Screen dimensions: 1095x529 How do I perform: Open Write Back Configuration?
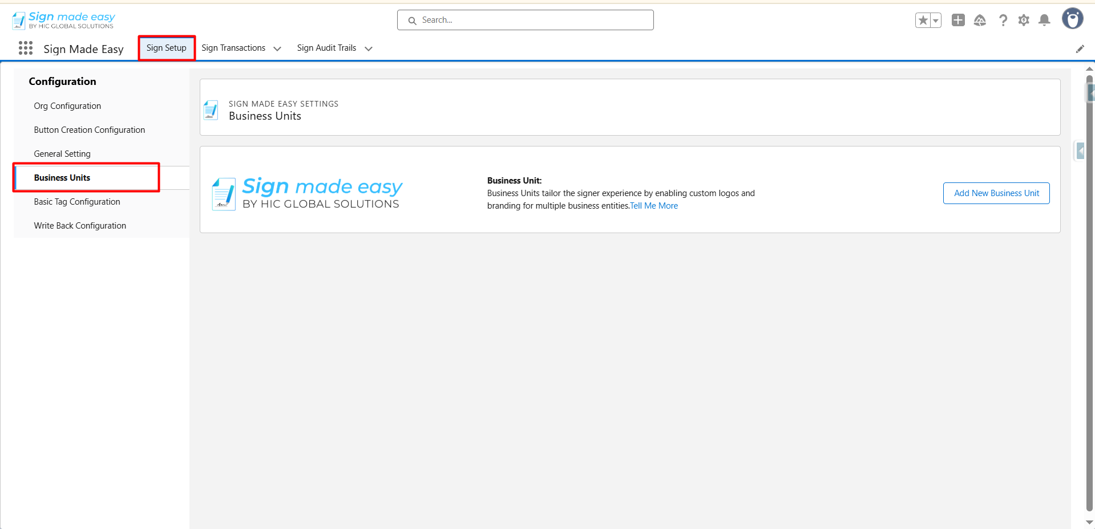tap(80, 226)
